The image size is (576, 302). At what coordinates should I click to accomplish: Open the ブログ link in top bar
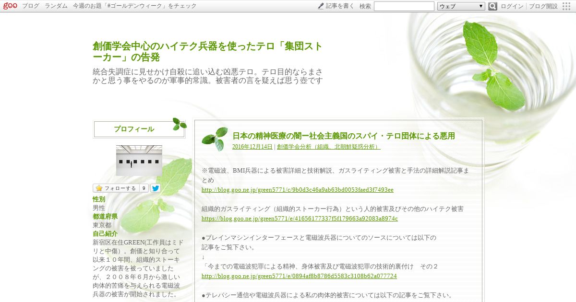pos(31,6)
